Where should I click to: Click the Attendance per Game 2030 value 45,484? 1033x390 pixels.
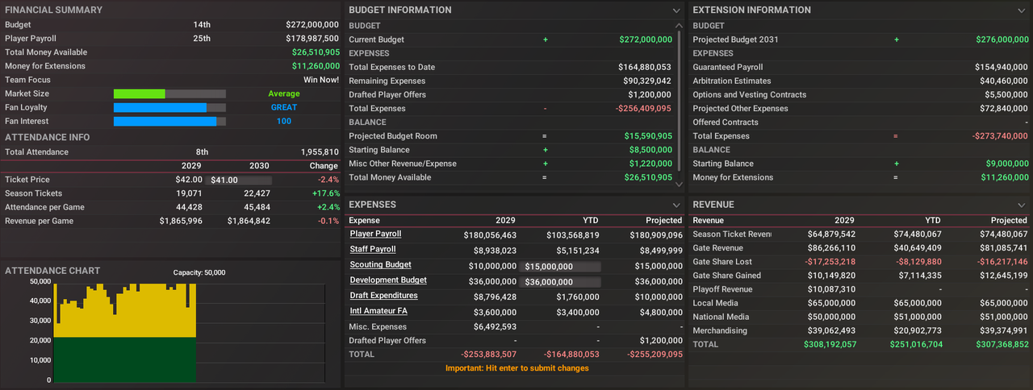click(x=256, y=207)
